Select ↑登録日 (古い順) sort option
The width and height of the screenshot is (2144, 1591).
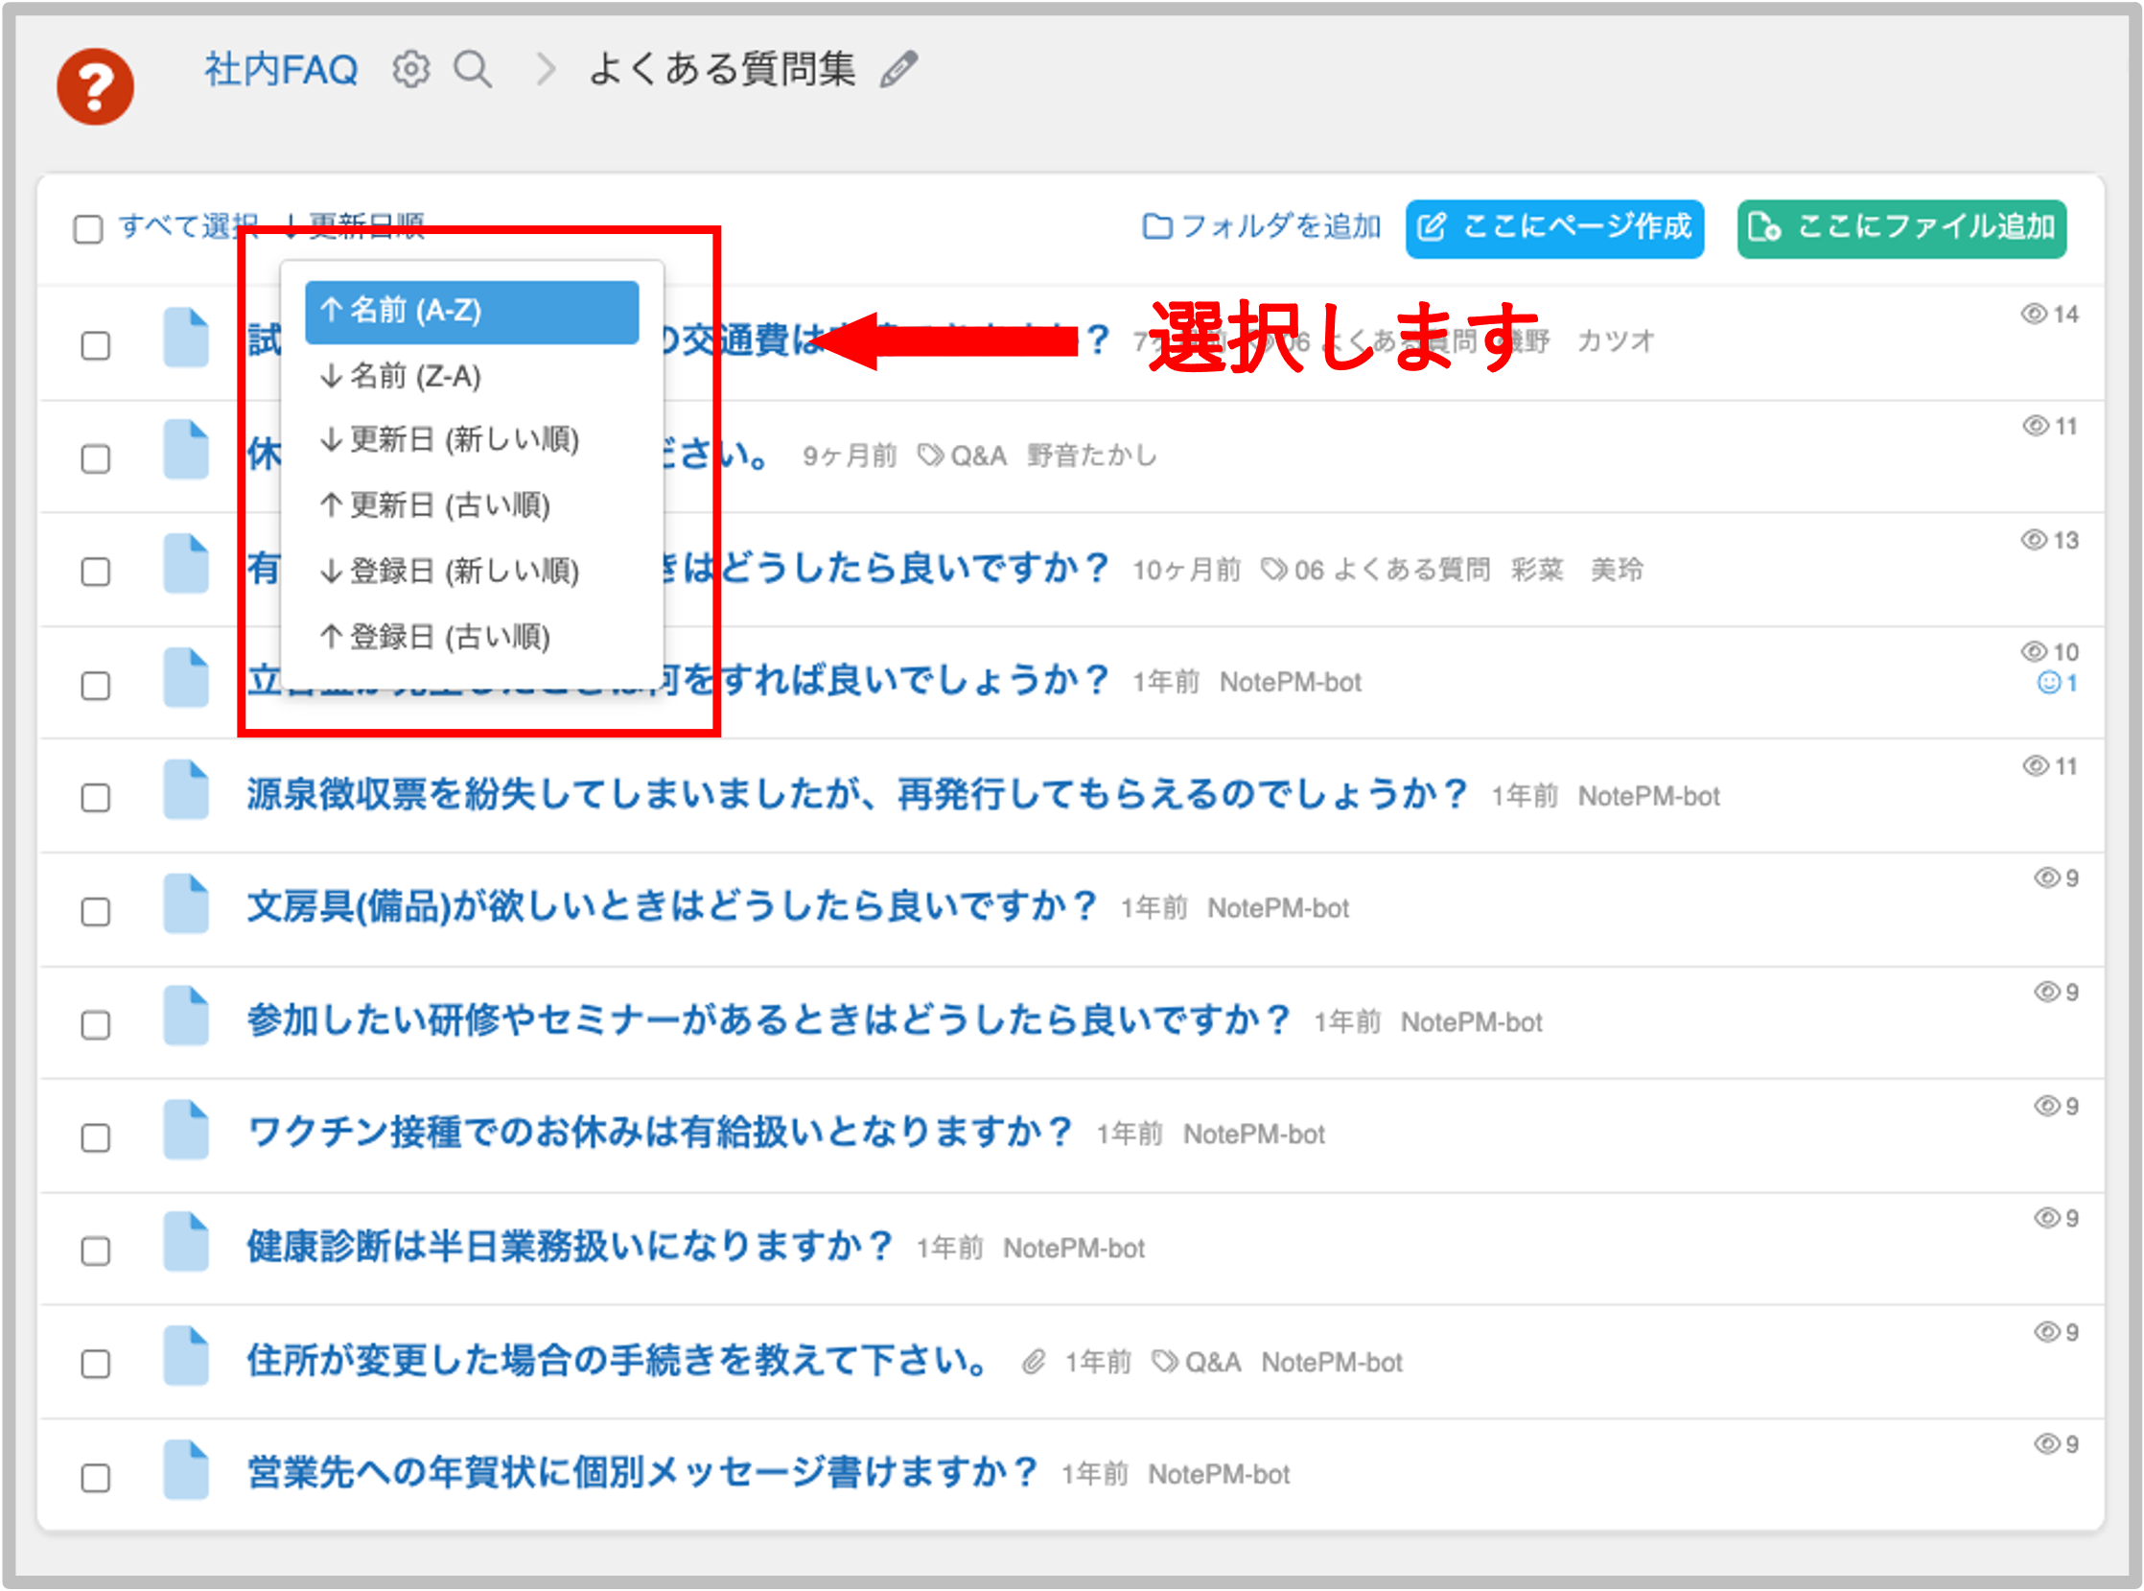tap(435, 637)
